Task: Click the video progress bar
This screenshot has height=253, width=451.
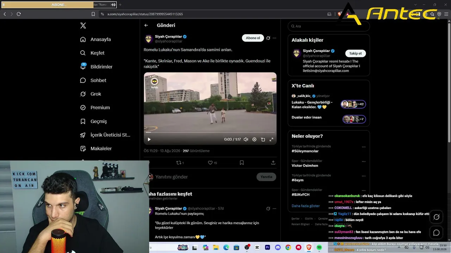Action: (210, 132)
